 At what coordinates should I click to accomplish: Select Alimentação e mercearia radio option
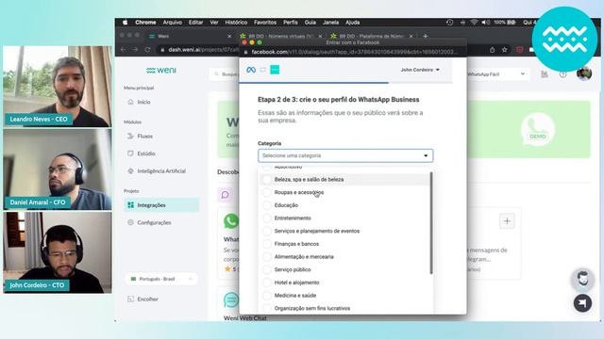pos(266,257)
